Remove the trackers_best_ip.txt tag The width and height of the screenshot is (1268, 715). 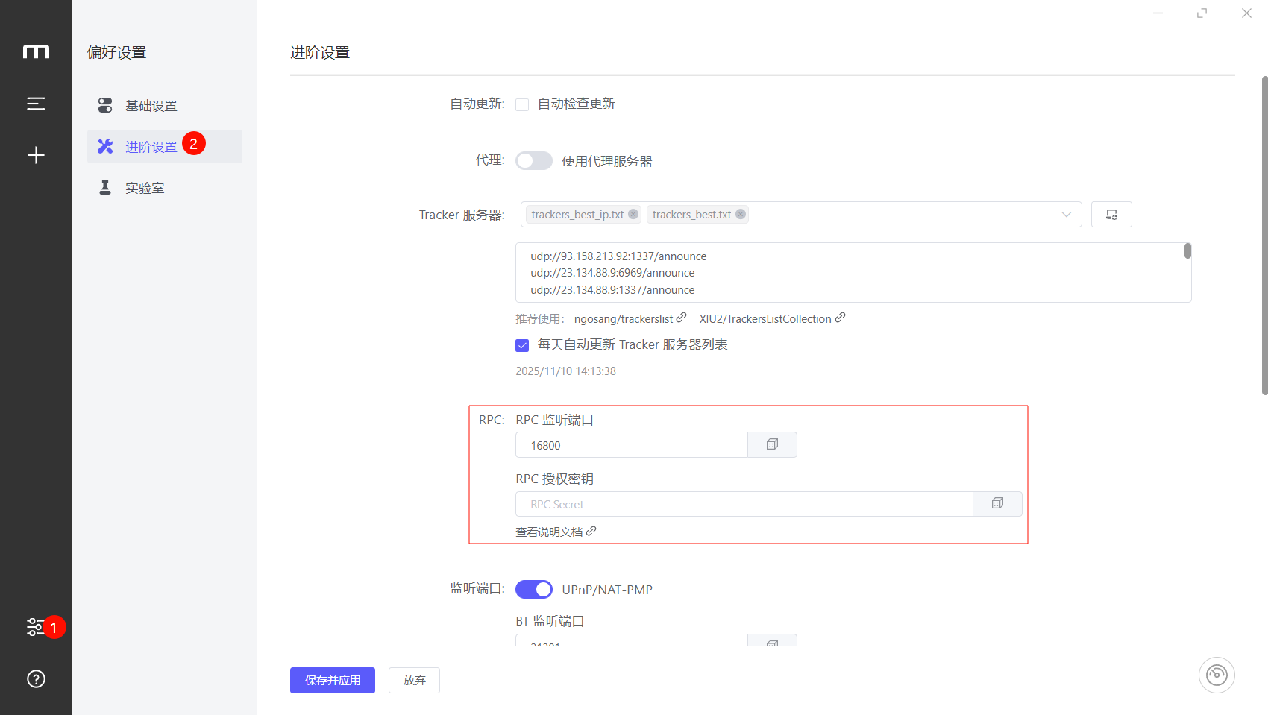pyautogui.click(x=633, y=214)
